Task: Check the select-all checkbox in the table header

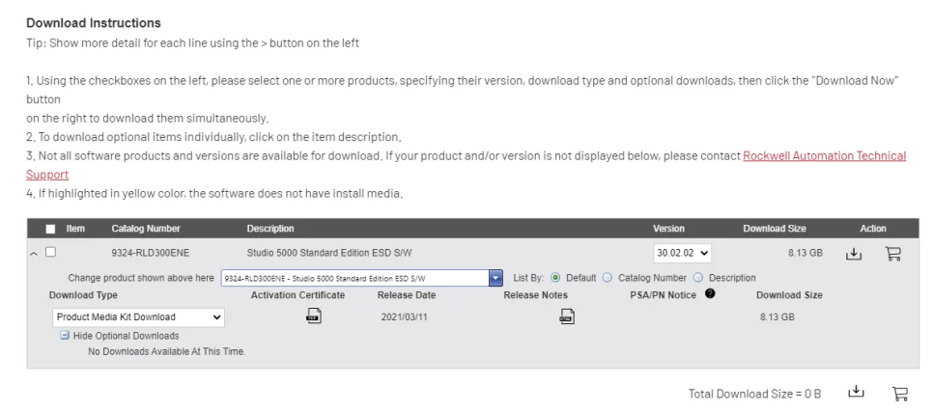Action: (50, 229)
